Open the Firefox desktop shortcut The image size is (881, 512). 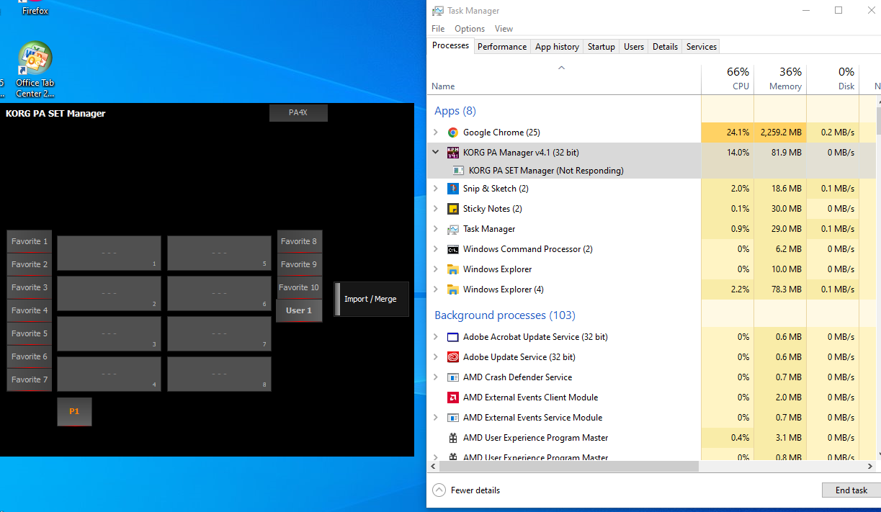pyautogui.click(x=35, y=8)
